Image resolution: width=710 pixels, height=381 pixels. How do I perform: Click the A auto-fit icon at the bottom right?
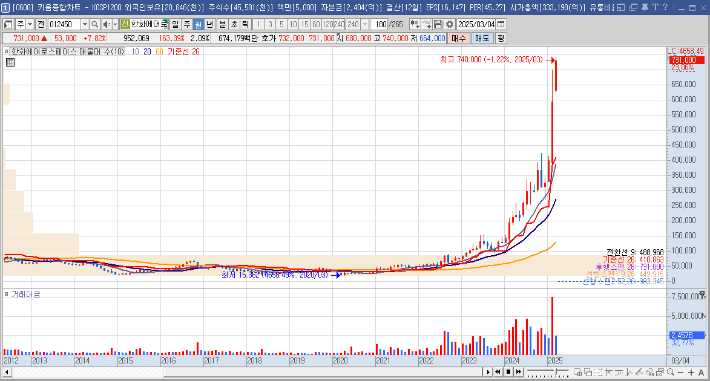pos(702,373)
